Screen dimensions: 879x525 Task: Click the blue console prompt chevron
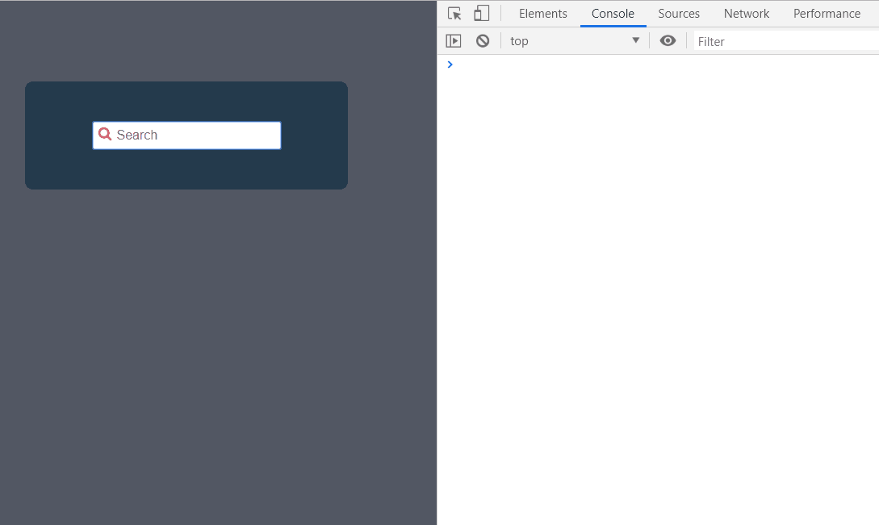tap(450, 65)
